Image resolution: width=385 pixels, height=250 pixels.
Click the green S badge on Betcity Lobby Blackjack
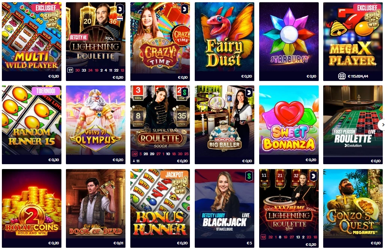[x=249, y=176]
